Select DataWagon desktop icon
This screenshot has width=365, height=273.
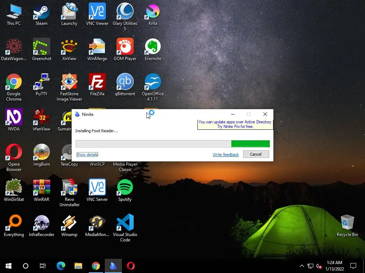[14, 49]
